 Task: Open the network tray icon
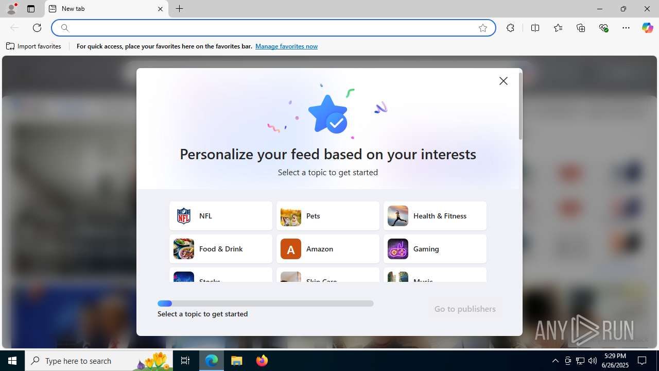pyautogui.click(x=580, y=361)
